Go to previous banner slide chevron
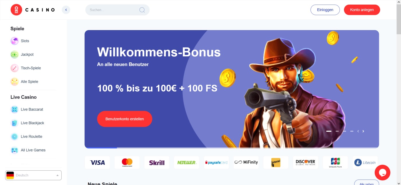Screen dimensions: 401x185 (x=358, y=131)
